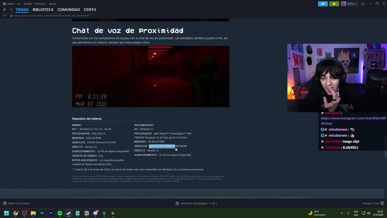
Task: Click EstCerise 'KJAHSDJ' chat message
Action: [340, 147]
